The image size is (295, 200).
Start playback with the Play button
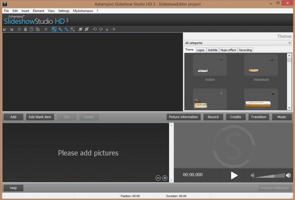(x=234, y=175)
